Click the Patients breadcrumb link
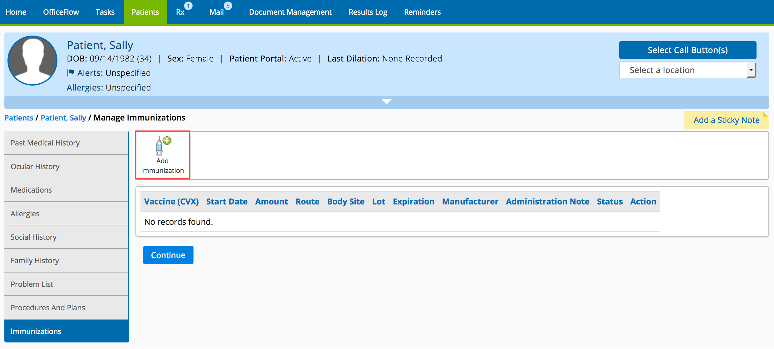774x349 pixels. click(x=19, y=118)
